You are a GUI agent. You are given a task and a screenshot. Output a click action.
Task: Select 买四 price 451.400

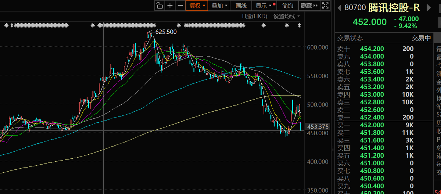372,148
